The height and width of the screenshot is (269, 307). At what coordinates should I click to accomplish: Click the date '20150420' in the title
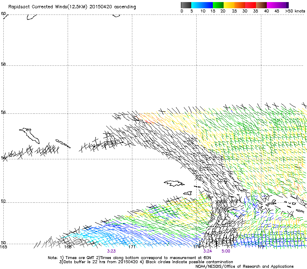point(101,7)
